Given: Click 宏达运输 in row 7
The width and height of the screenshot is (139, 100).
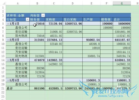Looking at the screenshot, I should coord(18,32).
